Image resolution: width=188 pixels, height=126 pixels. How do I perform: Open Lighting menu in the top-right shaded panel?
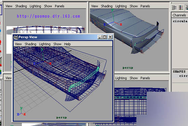tap(121, 6)
